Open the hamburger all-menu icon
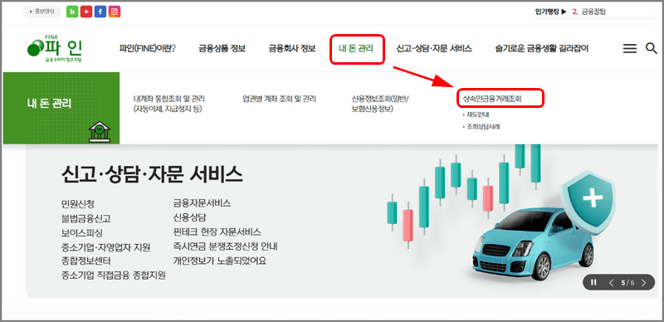Image resolution: width=664 pixels, height=322 pixels. click(630, 49)
